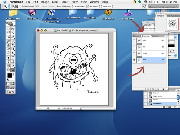
Task: Select the Brush tool
Action: pos(13,41)
